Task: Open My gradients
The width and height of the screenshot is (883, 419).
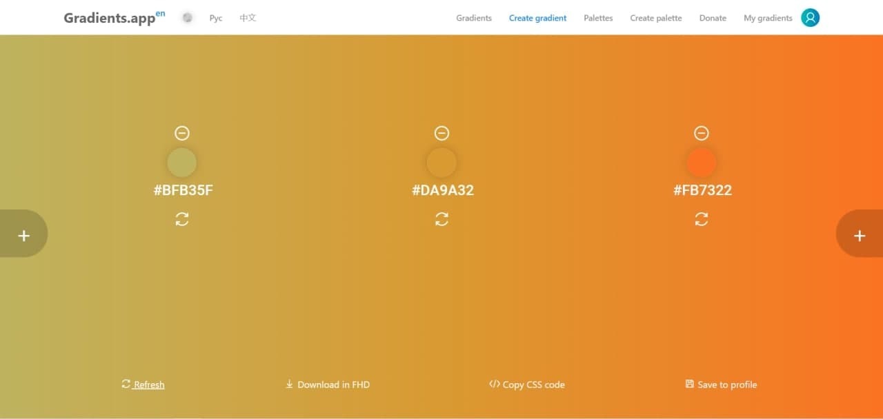Action: [768, 18]
